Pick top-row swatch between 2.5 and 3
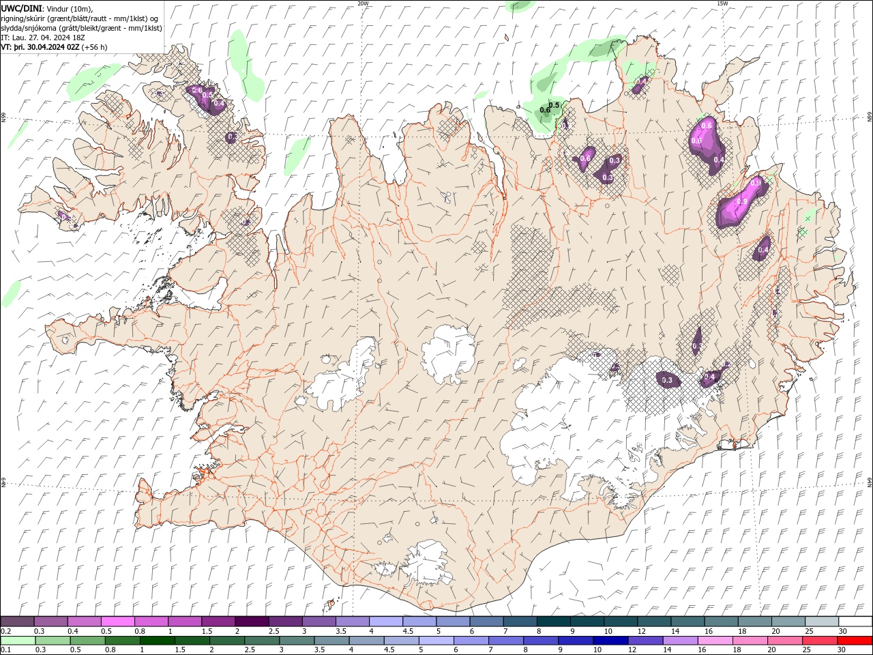This screenshot has width=873, height=655. pos(285,622)
